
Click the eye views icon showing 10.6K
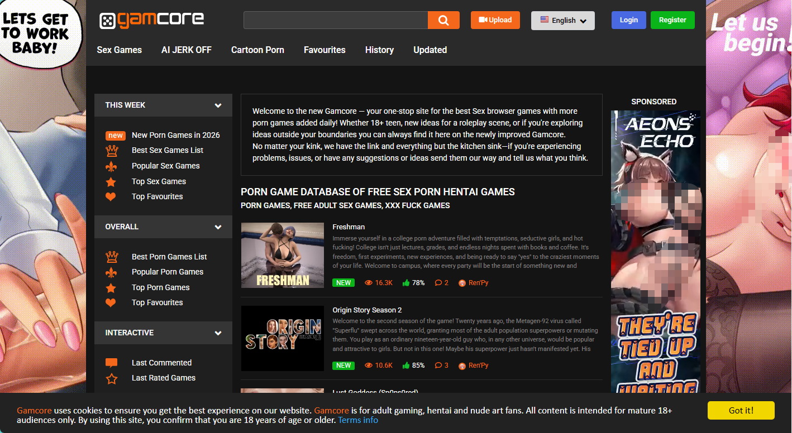[x=369, y=365]
